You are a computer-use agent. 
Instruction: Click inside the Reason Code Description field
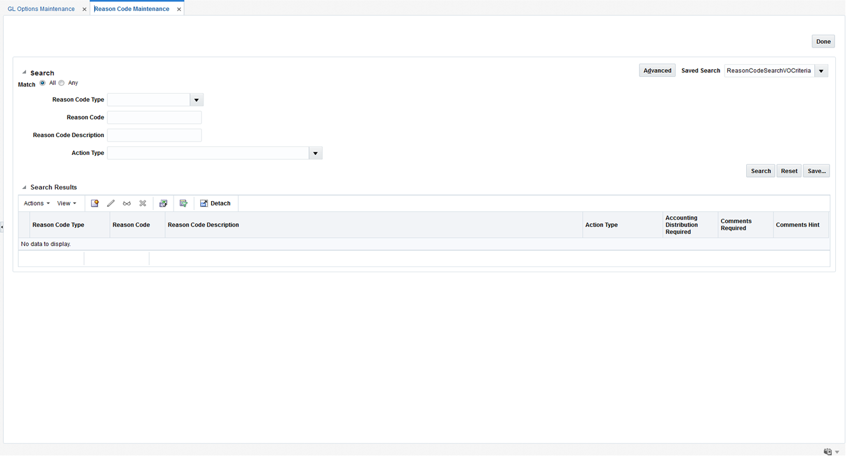click(154, 134)
